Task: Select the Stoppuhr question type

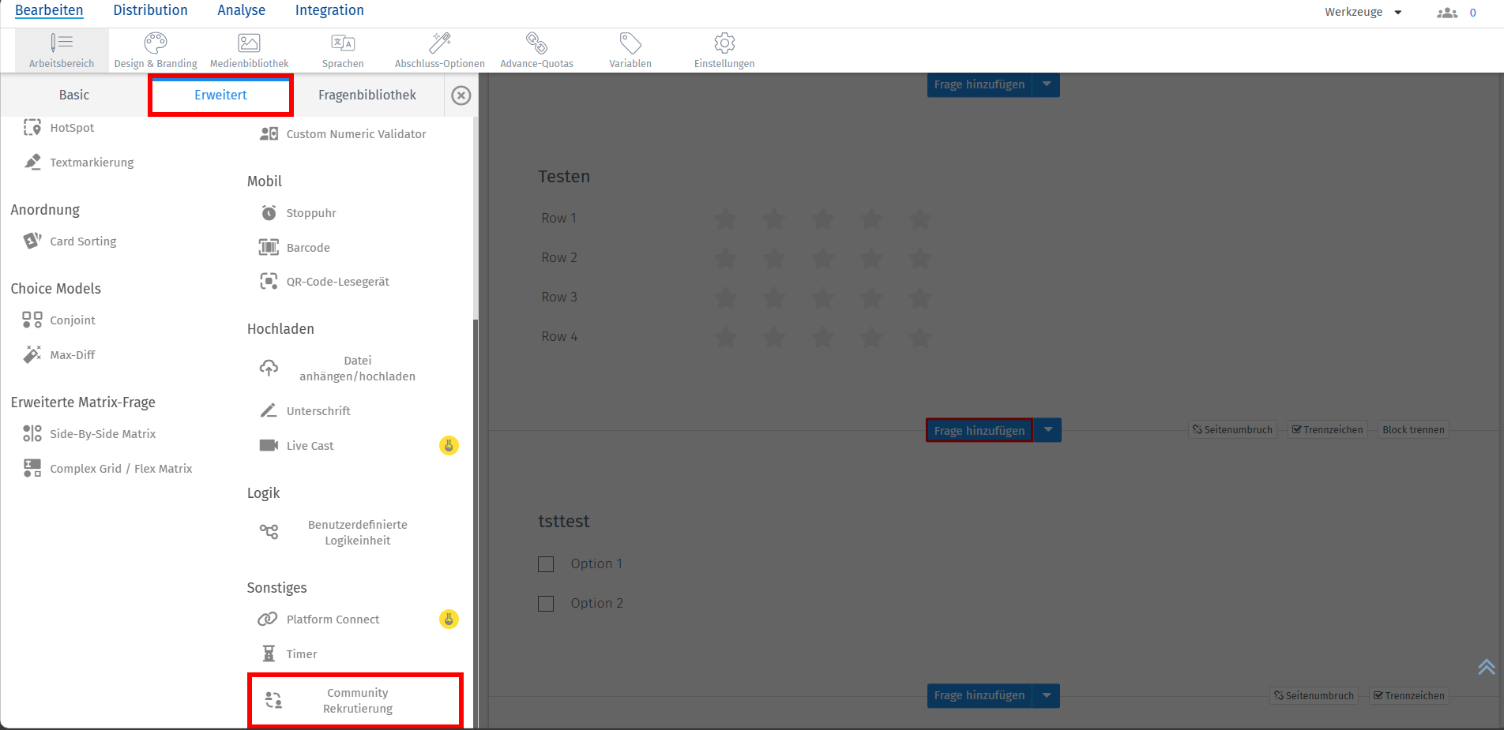Action: [311, 213]
